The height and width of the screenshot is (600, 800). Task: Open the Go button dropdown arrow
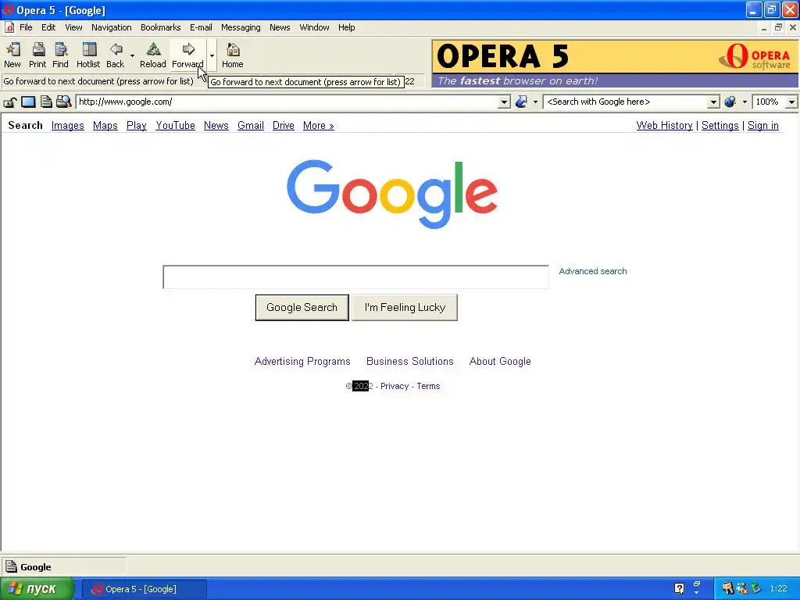click(535, 102)
